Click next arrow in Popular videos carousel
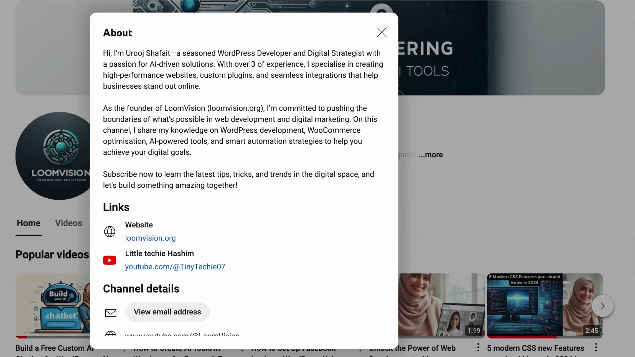This screenshot has height=357, width=635. tap(603, 306)
